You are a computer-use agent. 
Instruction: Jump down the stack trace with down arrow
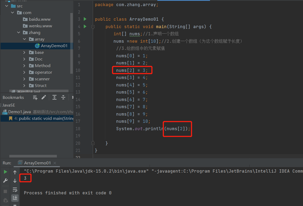pos(15,181)
